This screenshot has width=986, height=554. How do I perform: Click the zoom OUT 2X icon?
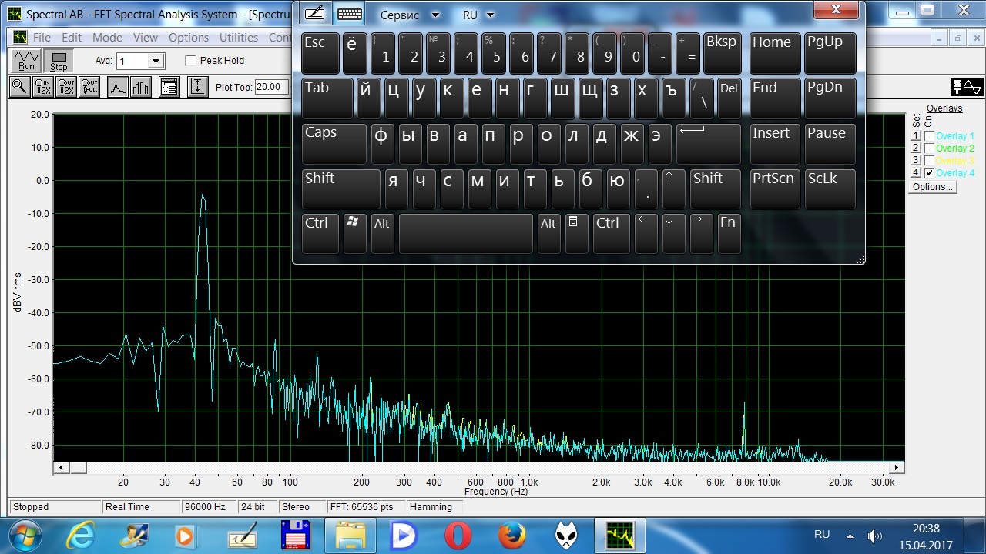pos(66,87)
